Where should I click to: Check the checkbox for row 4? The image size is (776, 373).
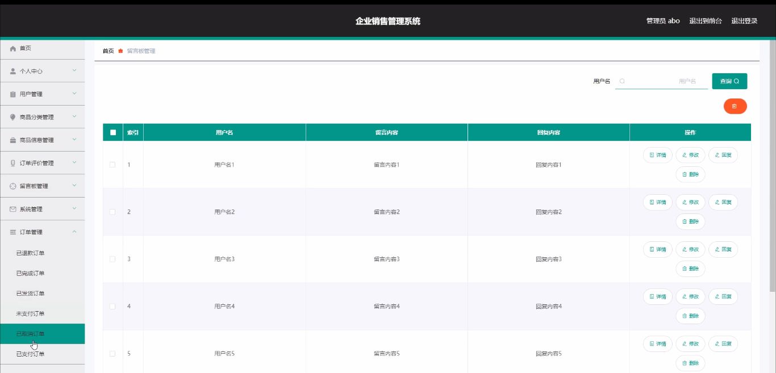click(x=112, y=306)
